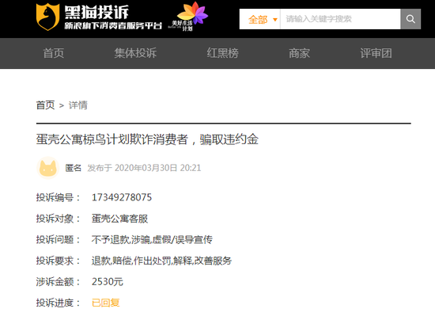Open the 商家 navigation tab
Image resolution: width=435 pixels, height=320 pixels.
[x=299, y=53]
